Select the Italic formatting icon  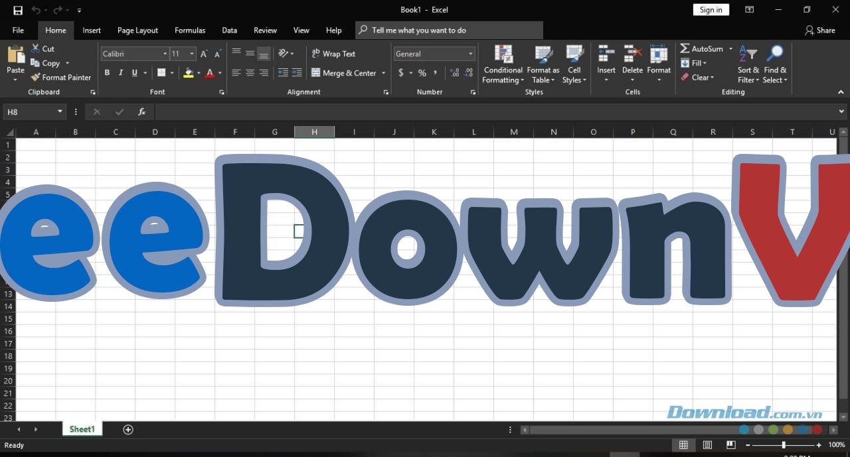pos(120,72)
